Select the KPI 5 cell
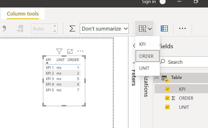208x128 pixels. pos(50,90)
